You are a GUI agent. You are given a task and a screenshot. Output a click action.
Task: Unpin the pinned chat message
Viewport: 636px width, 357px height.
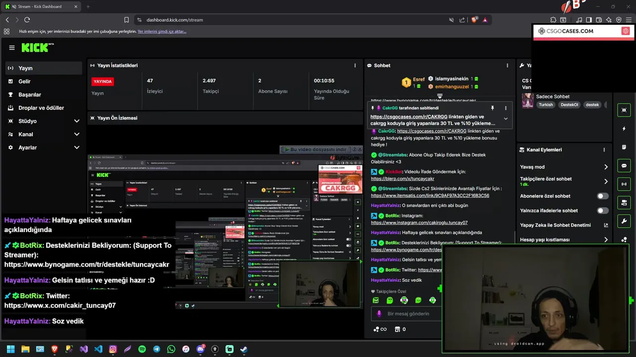click(x=492, y=108)
